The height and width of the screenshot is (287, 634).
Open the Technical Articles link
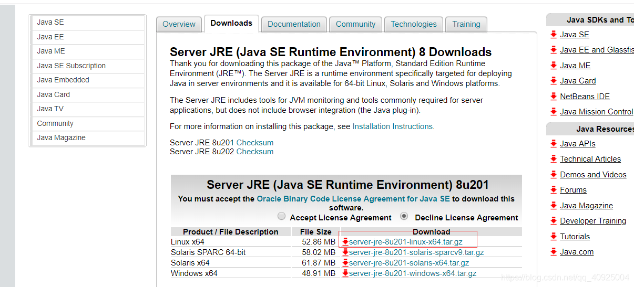click(x=590, y=159)
